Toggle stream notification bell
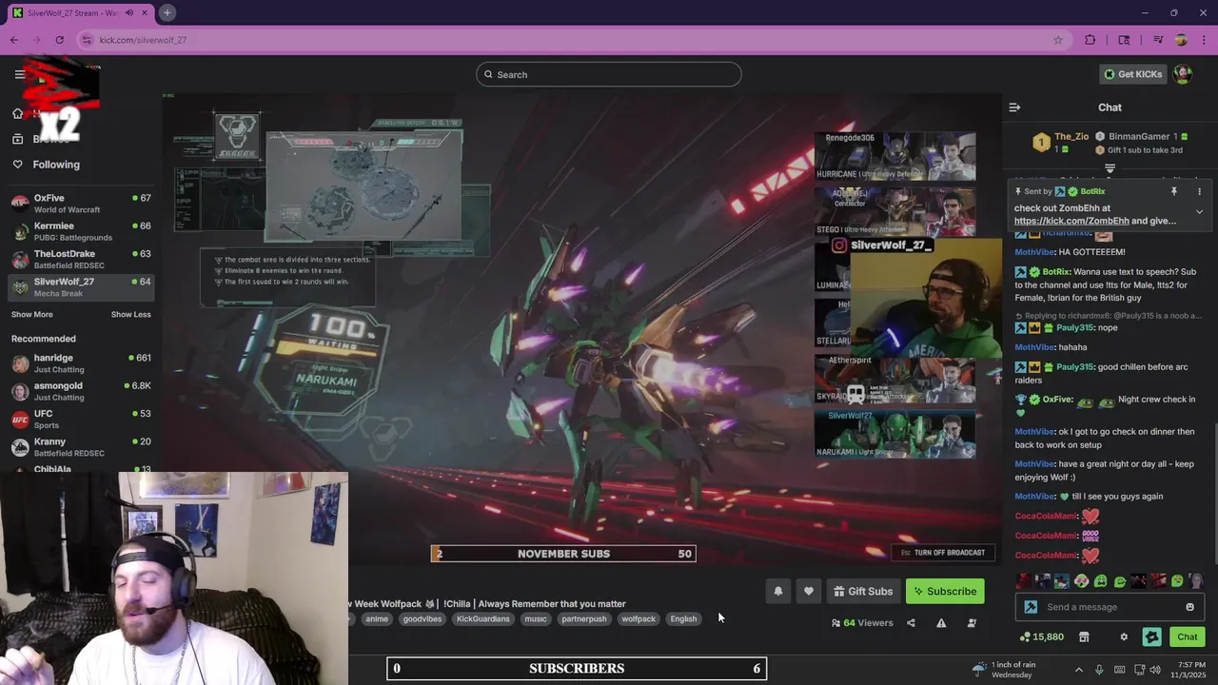The height and width of the screenshot is (685, 1218). [778, 591]
